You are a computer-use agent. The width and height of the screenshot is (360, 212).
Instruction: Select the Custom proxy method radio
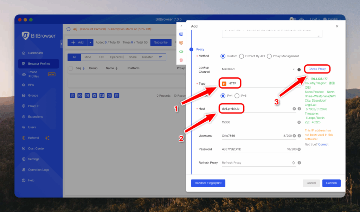click(x=223, y=56)
